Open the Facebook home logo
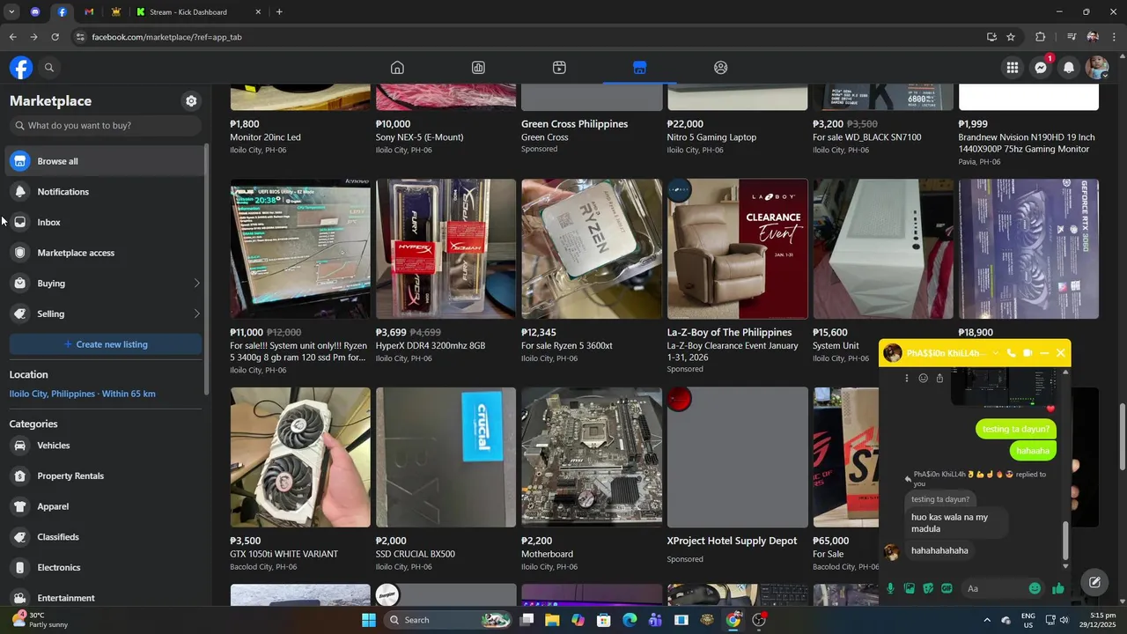Image resolution: width=1127 pixels, height=634 pixels. pos(21,68)
